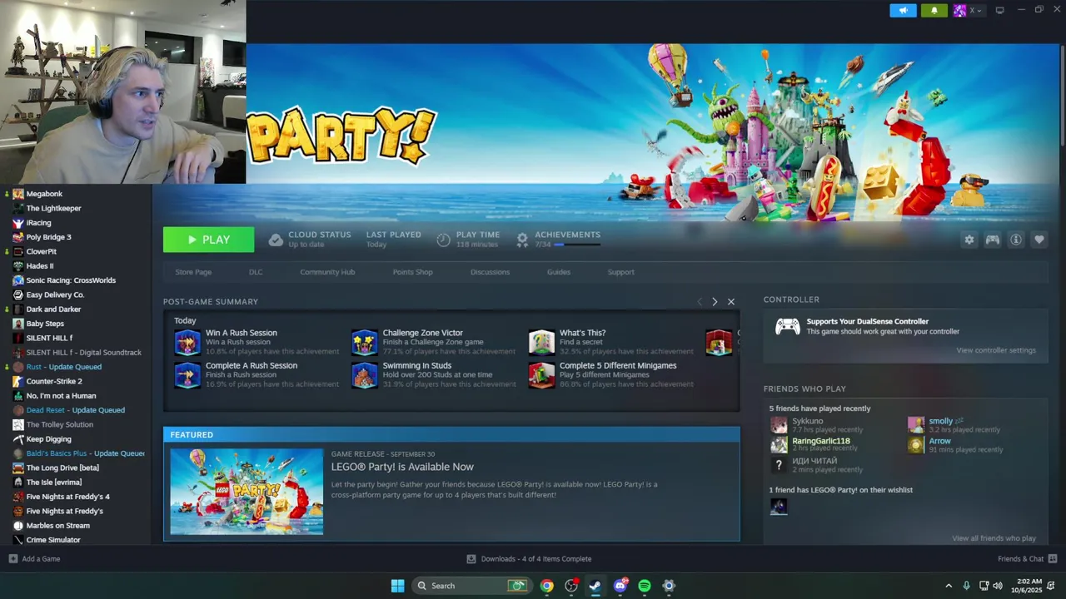Click Challenge Zone Victor achievement icon
1066x599 pixels.
click(x=364, y=342)
